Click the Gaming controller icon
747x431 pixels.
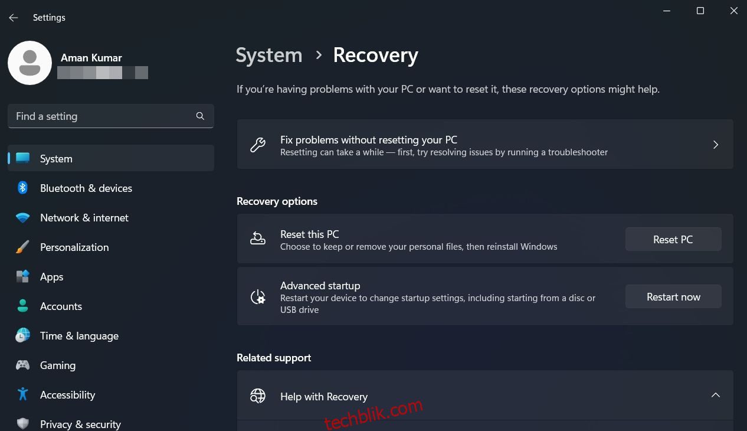(22, 365)
